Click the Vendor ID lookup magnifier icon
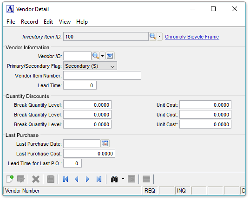The height and width of the screenshot is (200, 250). (96, 56)
